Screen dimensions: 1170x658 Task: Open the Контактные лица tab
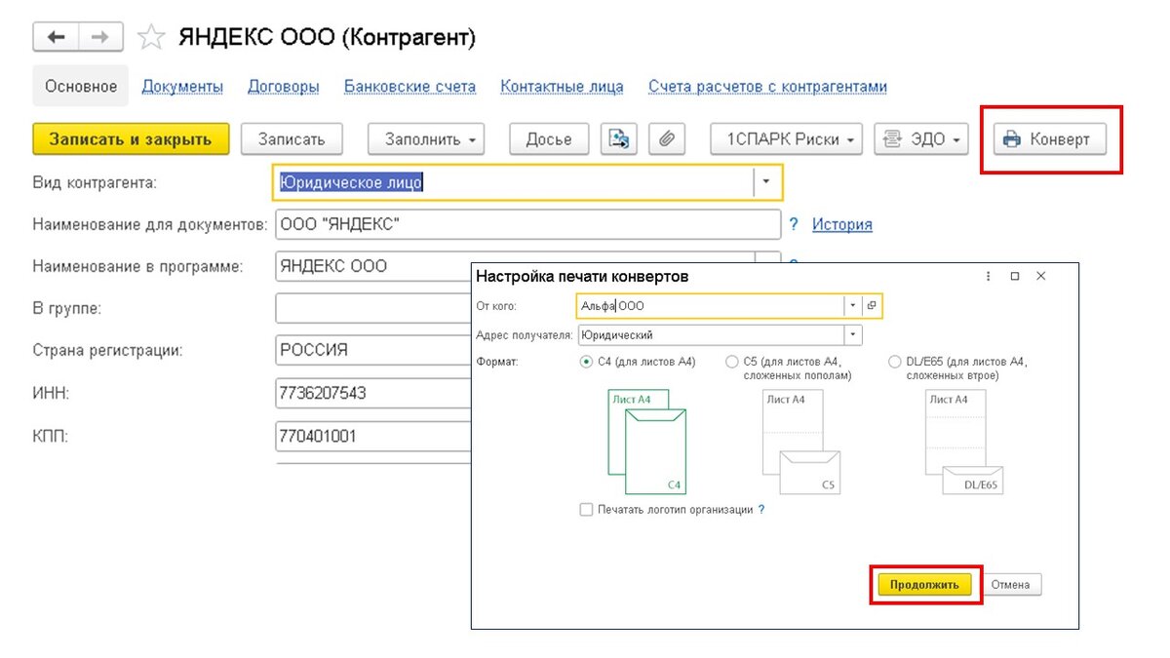(562, 86)
